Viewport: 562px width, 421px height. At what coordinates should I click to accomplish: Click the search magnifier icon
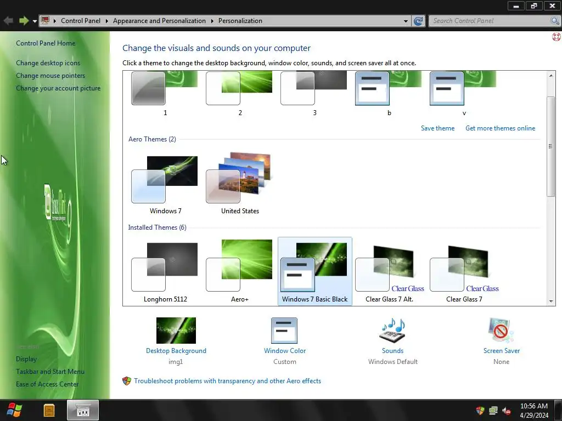[x=554, y=21]
